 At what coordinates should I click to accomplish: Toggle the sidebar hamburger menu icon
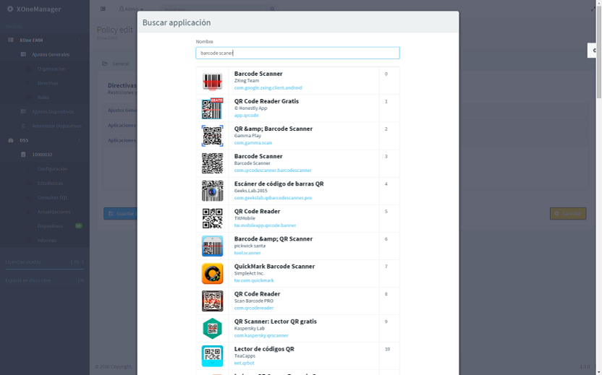[103, 9]
